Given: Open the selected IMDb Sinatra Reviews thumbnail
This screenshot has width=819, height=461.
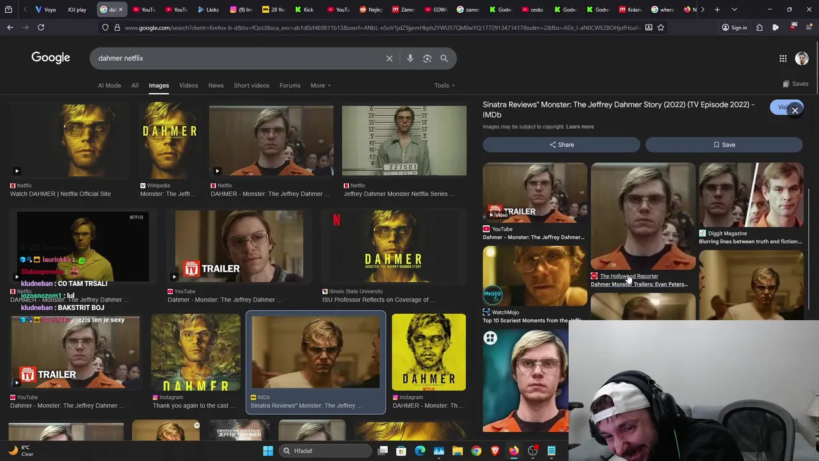Looking at the screenshot, I should [315, 352].
